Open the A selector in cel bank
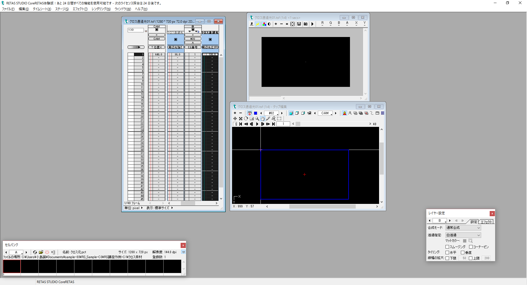 [x=16, y=252]
